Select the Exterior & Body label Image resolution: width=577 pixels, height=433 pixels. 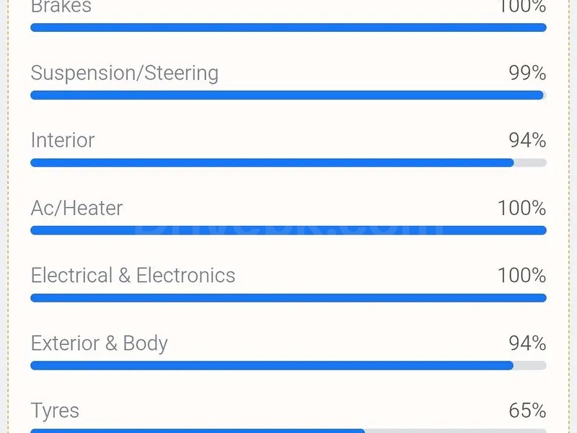tap(99, 343)
